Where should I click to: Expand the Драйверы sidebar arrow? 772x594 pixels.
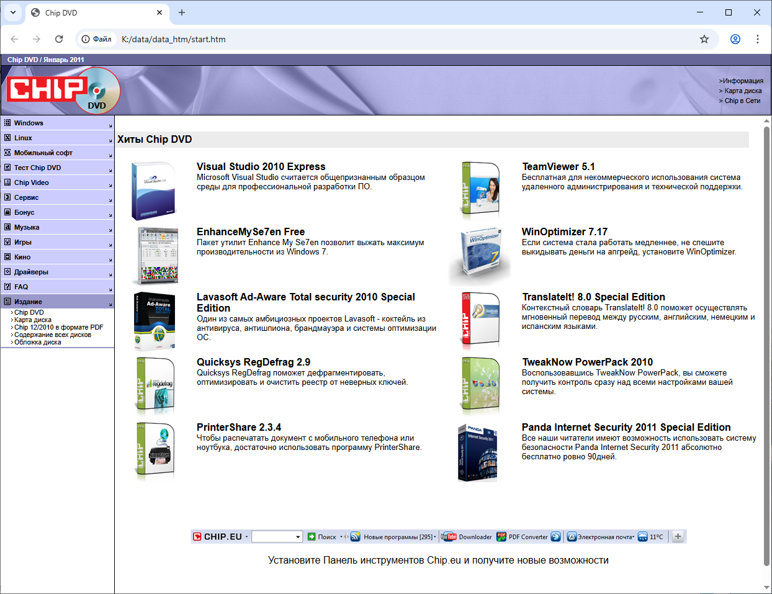110,274
